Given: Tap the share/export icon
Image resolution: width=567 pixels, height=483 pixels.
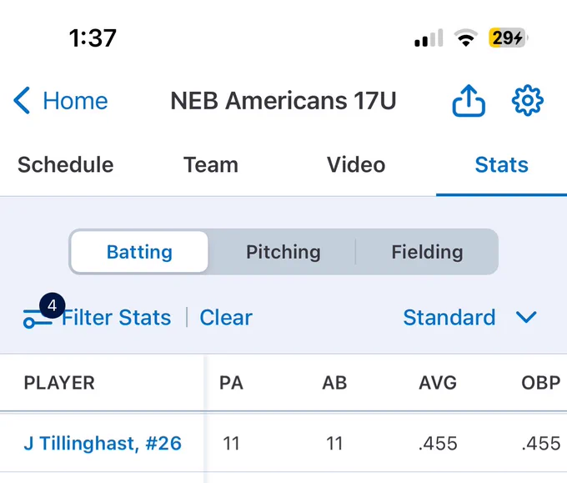Looking at the screenshot, I should click(469, 101).
